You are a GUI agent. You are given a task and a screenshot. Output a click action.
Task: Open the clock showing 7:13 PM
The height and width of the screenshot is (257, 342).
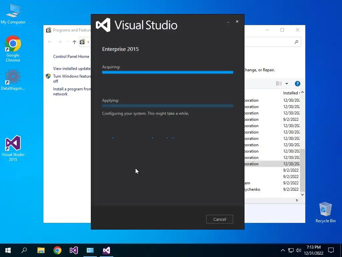coord(314,250)
